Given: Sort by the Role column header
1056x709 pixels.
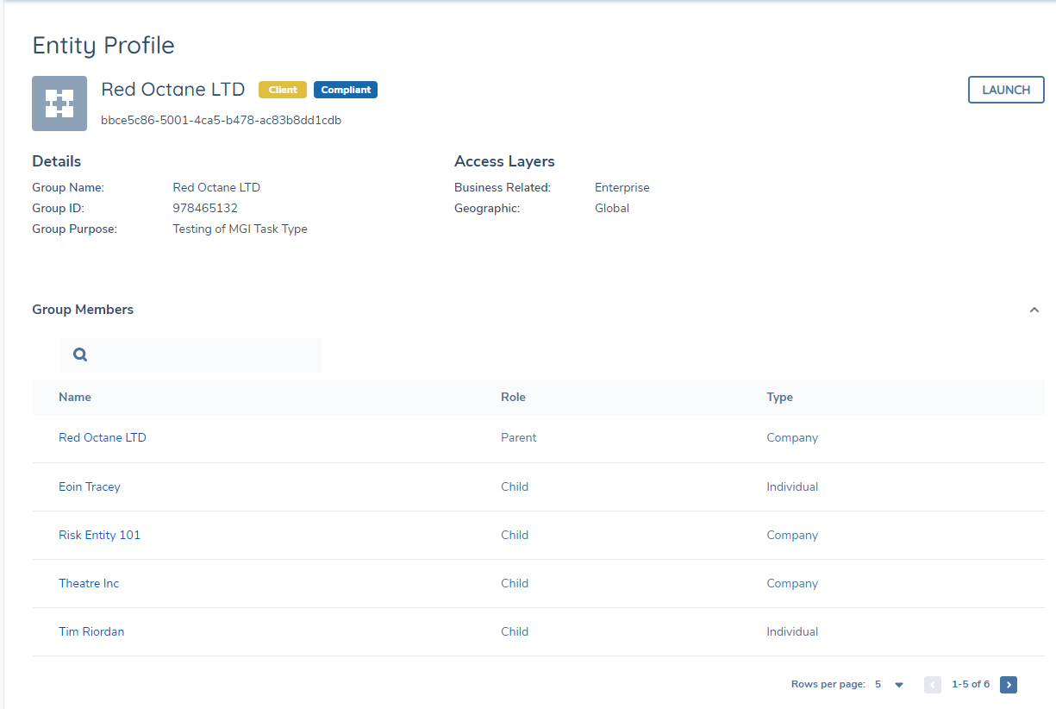Looking at the screenshot, I should click(513, 398).
